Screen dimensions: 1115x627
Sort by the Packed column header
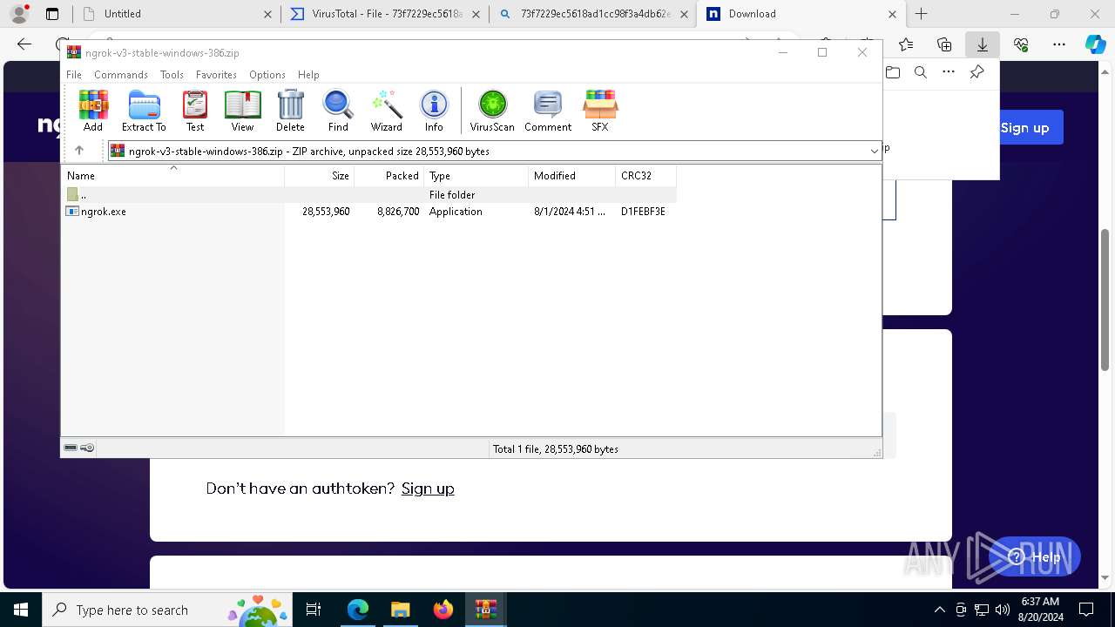click(389, 176)
